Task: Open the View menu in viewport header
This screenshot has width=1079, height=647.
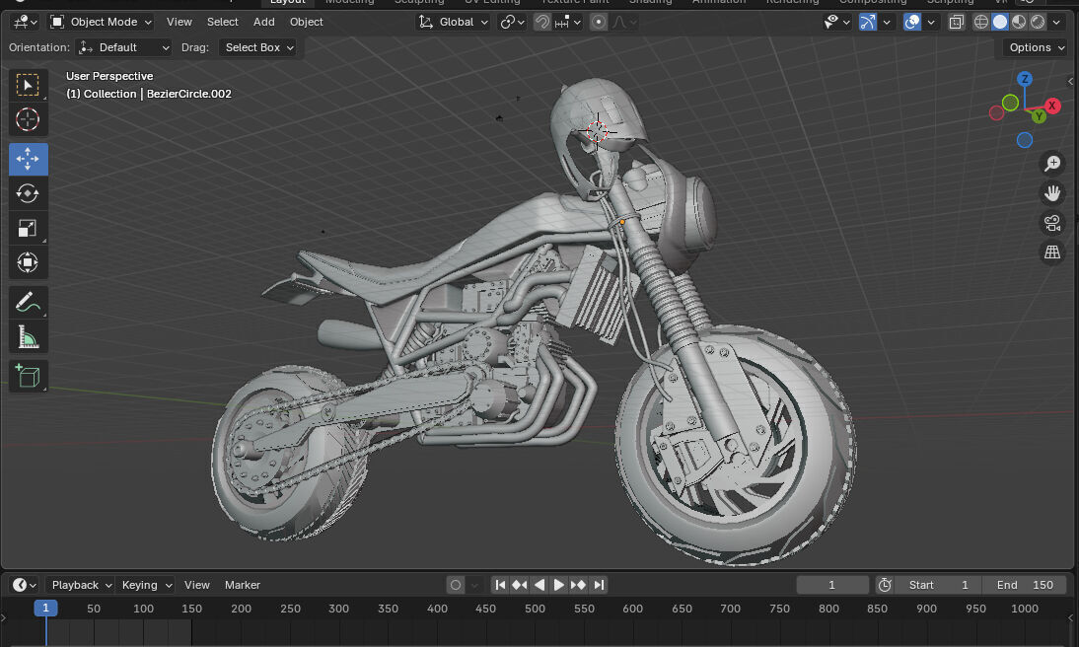Action: point(179,22)
